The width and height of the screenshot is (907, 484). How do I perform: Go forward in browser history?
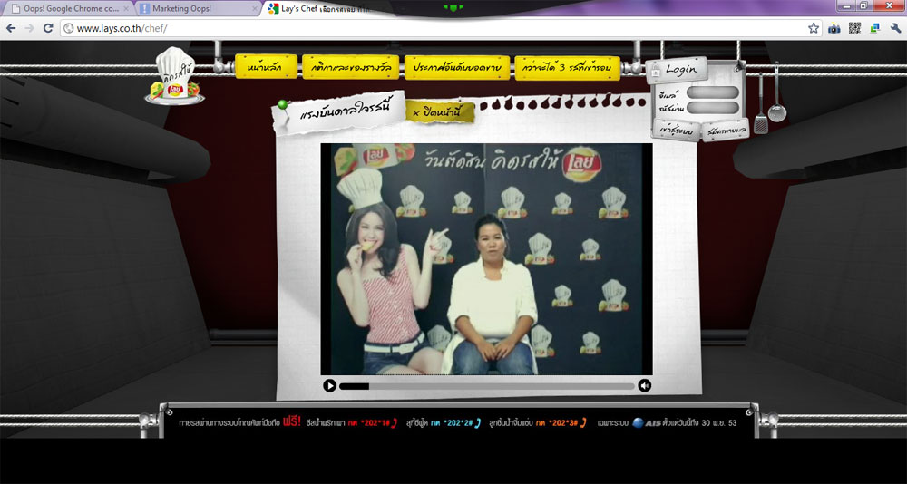30,28
